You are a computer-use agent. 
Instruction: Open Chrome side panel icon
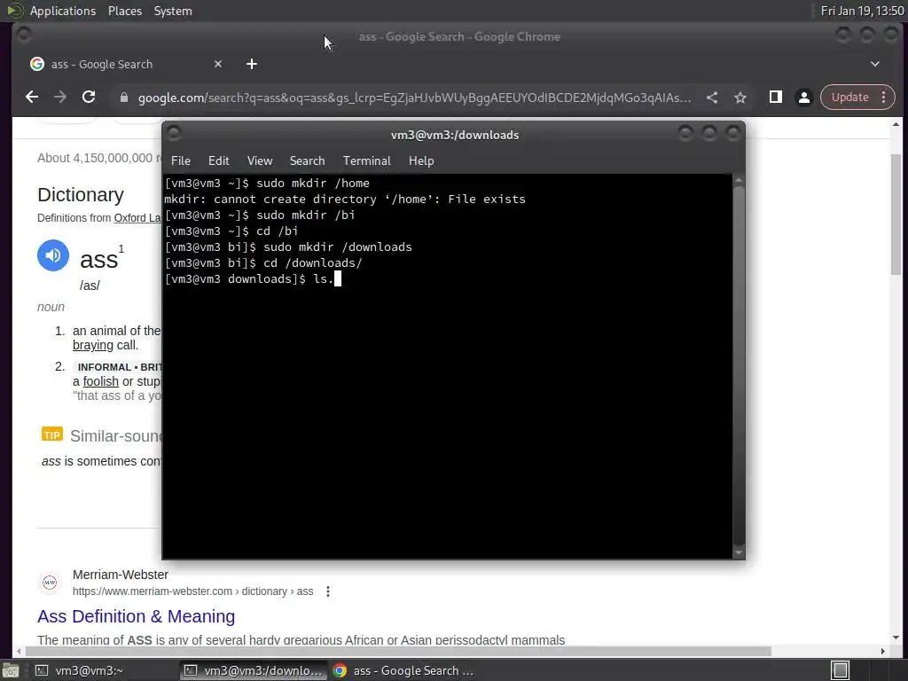[x=775, y=98]
